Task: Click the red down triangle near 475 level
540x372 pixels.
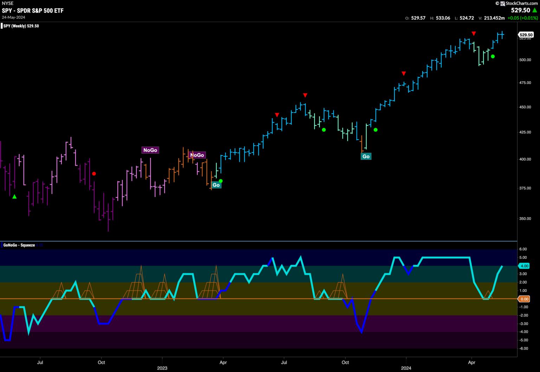Action: 404,73
